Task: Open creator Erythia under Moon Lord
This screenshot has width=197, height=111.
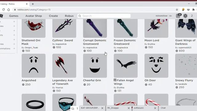Action: (151, 44)
